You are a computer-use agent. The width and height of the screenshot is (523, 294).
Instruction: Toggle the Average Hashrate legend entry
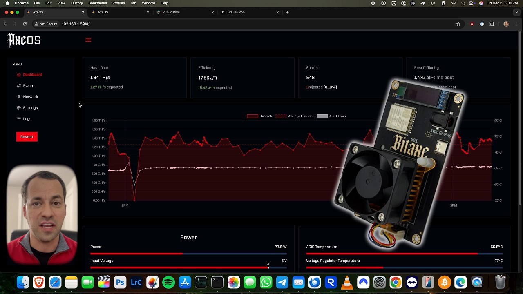(x=295, y=116)
